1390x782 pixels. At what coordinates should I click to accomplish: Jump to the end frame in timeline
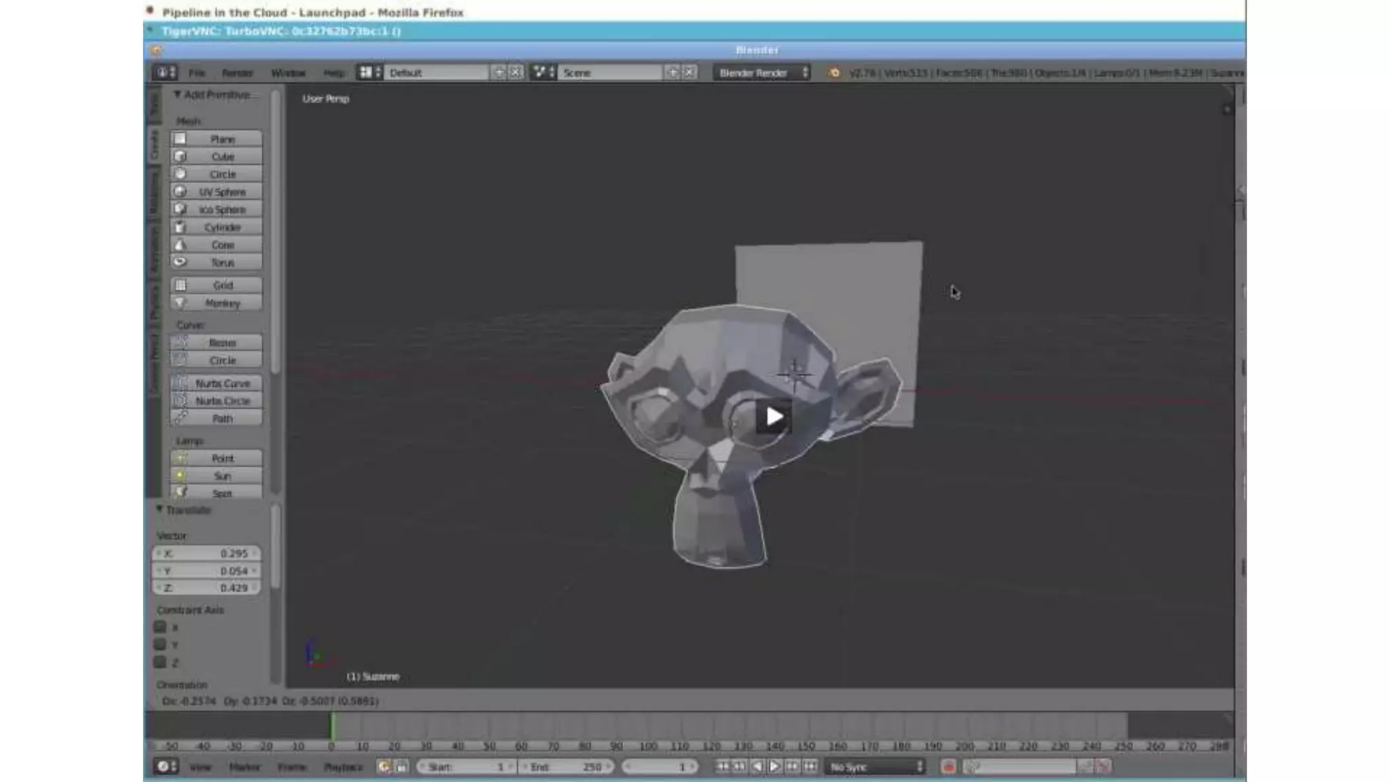tap(810, 766)
